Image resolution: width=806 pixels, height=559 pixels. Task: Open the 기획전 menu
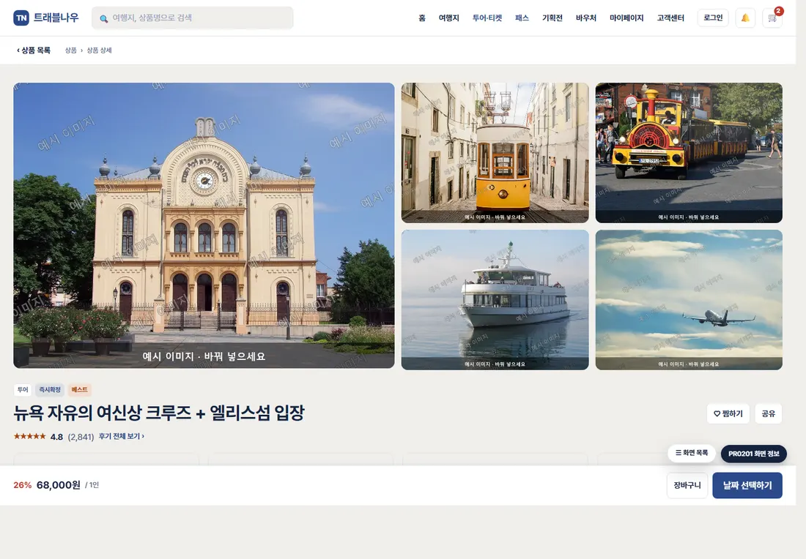click(x=552, y=18)
